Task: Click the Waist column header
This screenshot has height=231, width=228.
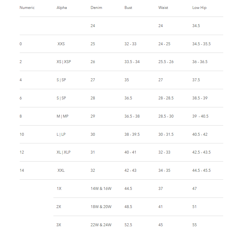Action: (163, 8)
